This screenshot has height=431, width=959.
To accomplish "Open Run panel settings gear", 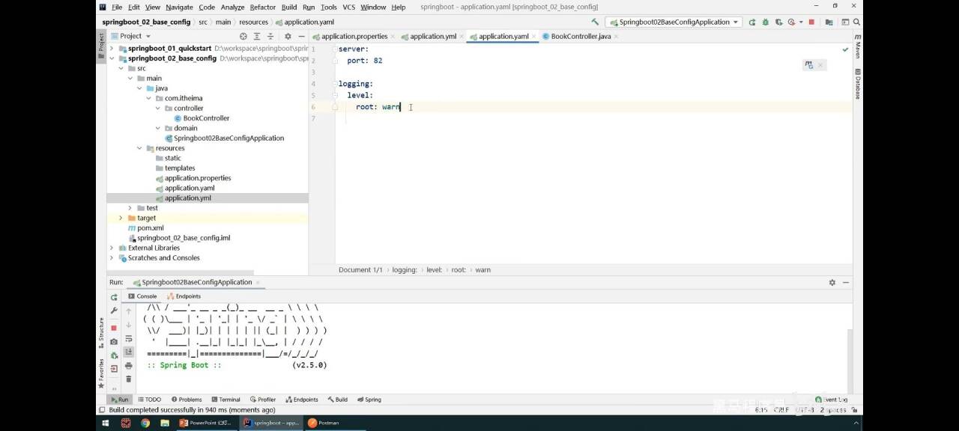I will pyautogui.click(x=832, y=282).
